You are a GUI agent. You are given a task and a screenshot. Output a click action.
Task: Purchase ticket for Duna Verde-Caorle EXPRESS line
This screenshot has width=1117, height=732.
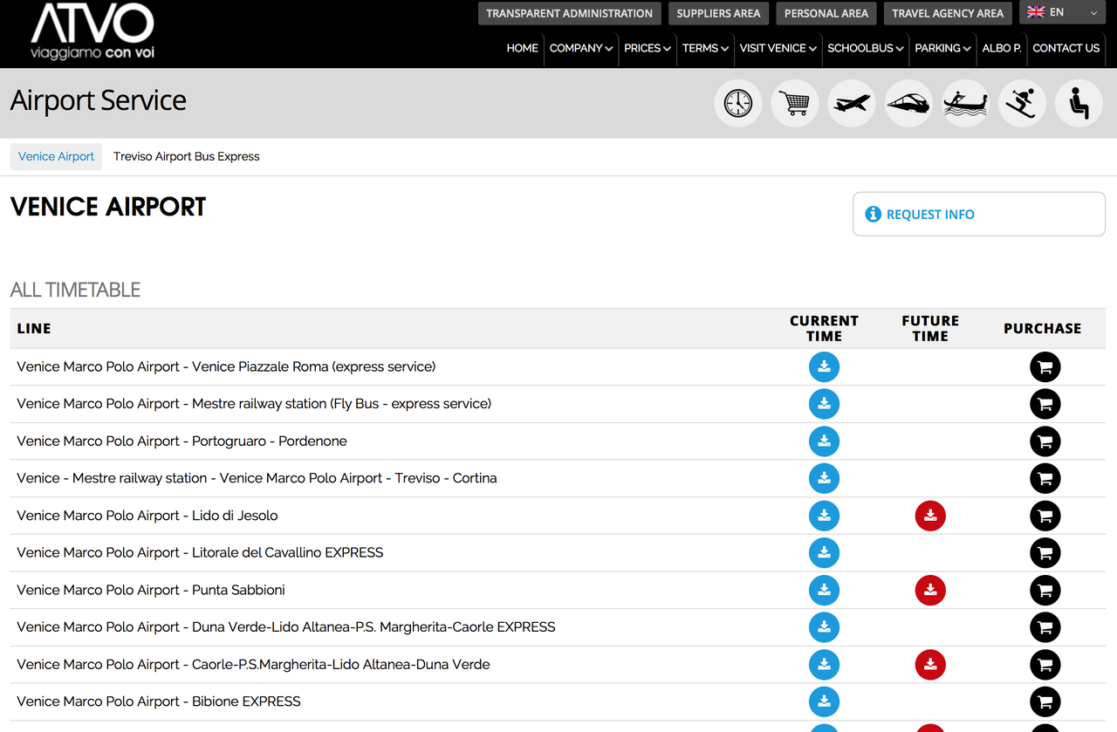1045,627
